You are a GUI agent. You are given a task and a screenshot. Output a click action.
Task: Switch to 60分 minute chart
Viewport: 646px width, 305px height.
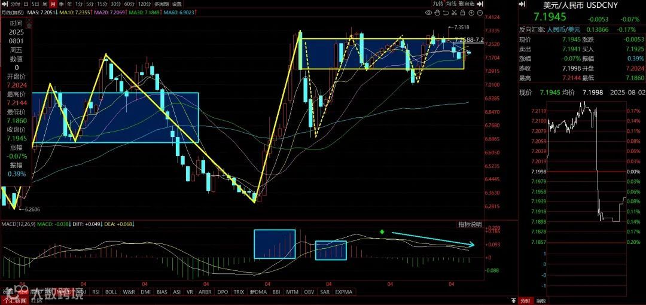click(x=129, y=4)
